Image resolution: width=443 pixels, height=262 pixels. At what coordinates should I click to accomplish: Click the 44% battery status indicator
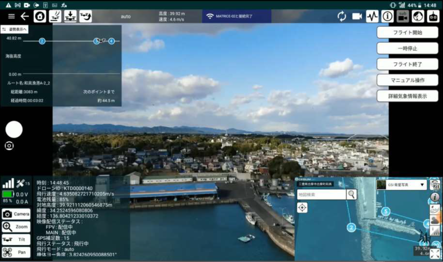(x=414, y=5)
